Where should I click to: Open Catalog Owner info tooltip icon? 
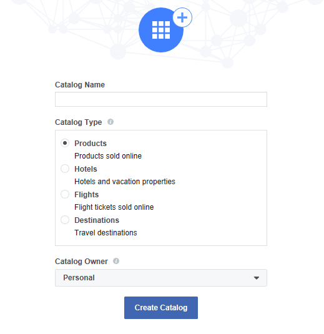coord(116,261)
